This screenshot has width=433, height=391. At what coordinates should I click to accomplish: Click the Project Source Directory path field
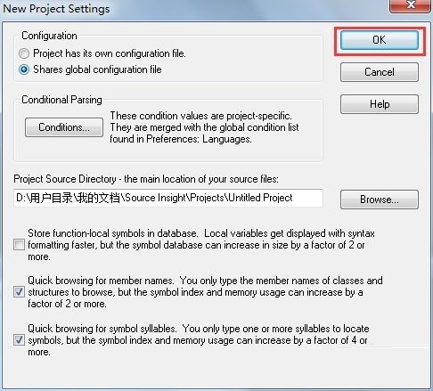(168, 198)
